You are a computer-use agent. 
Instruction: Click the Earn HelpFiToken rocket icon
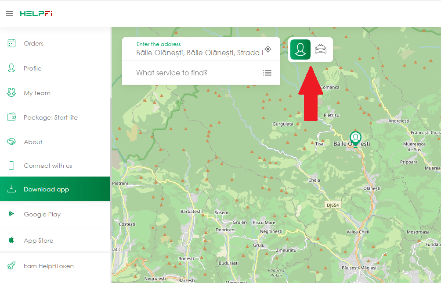12,266
